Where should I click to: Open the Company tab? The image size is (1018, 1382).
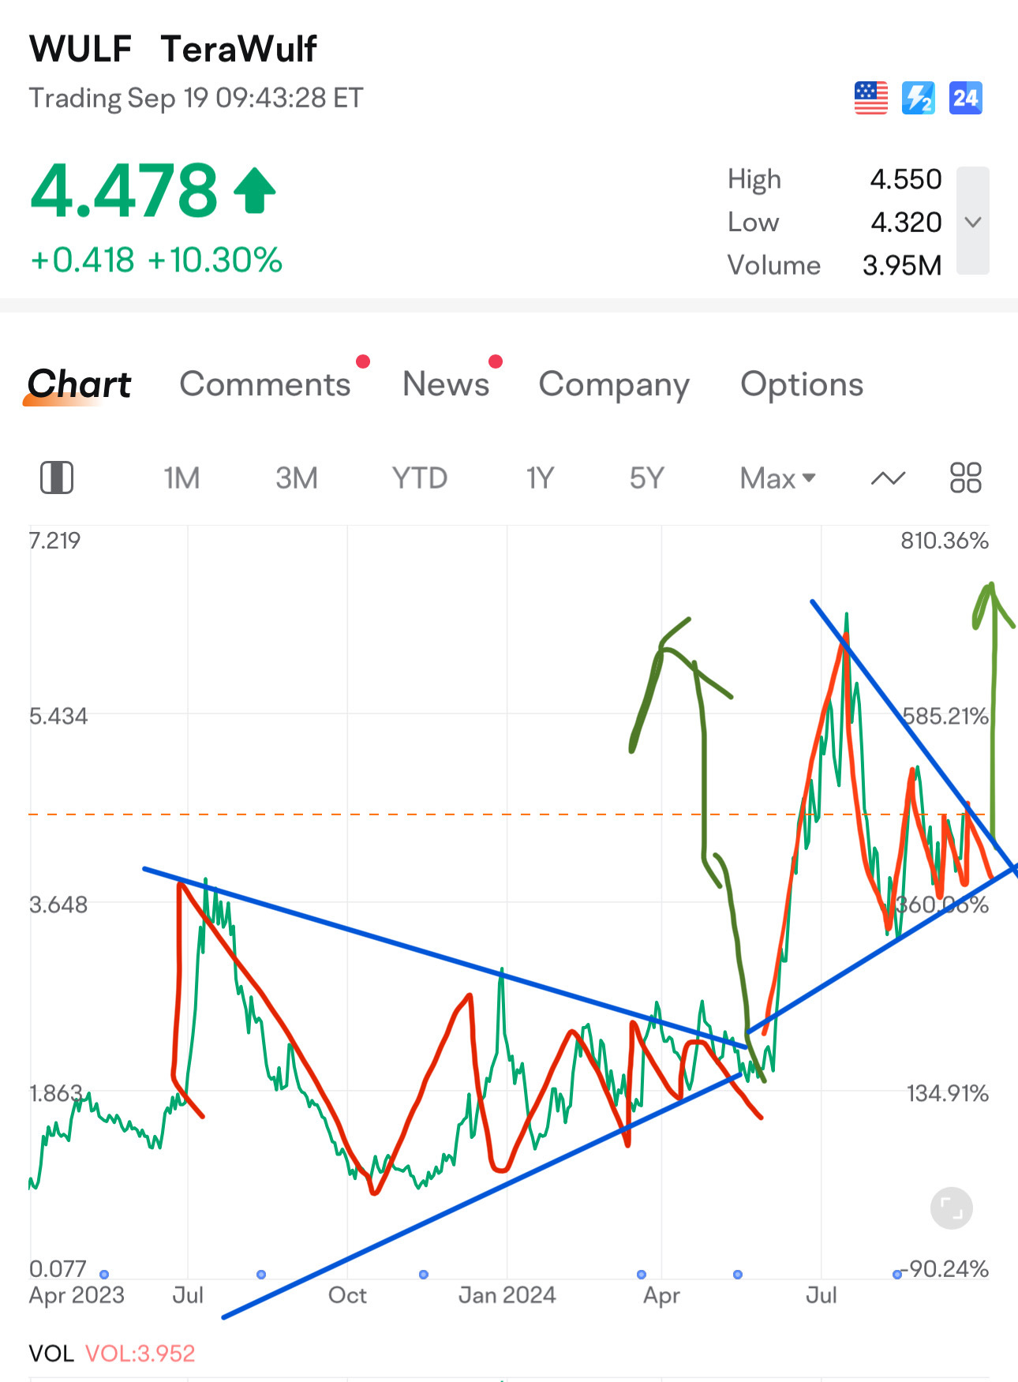pos(614,384)
